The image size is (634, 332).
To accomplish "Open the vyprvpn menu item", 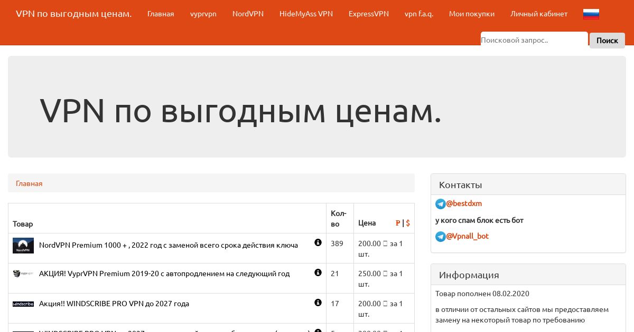I will (203, 14).
